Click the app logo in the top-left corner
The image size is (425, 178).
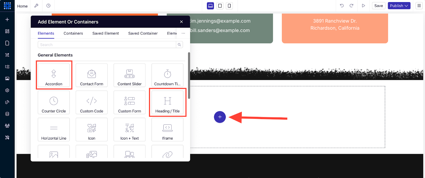(7, 6)
